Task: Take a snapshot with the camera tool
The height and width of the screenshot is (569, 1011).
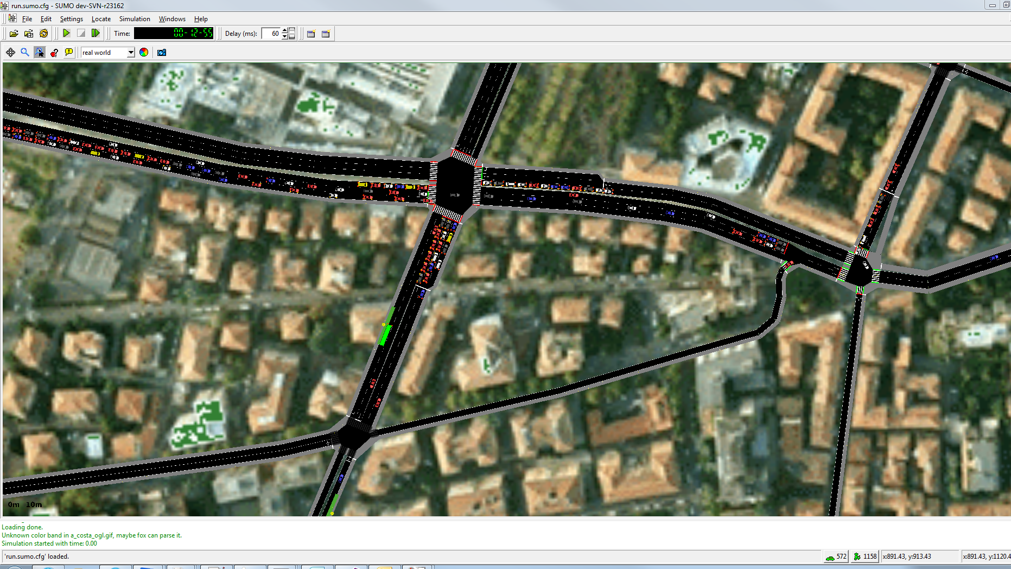Action: [x=161, y=52]
